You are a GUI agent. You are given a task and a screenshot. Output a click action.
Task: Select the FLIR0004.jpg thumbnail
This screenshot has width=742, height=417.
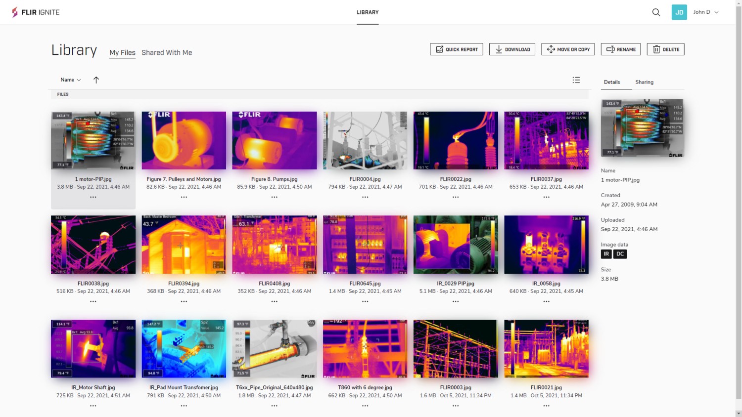[x=365, y=140]
